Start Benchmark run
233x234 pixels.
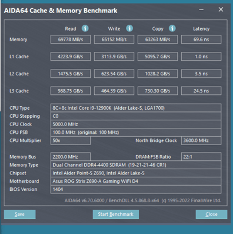(x=116, y=214)
